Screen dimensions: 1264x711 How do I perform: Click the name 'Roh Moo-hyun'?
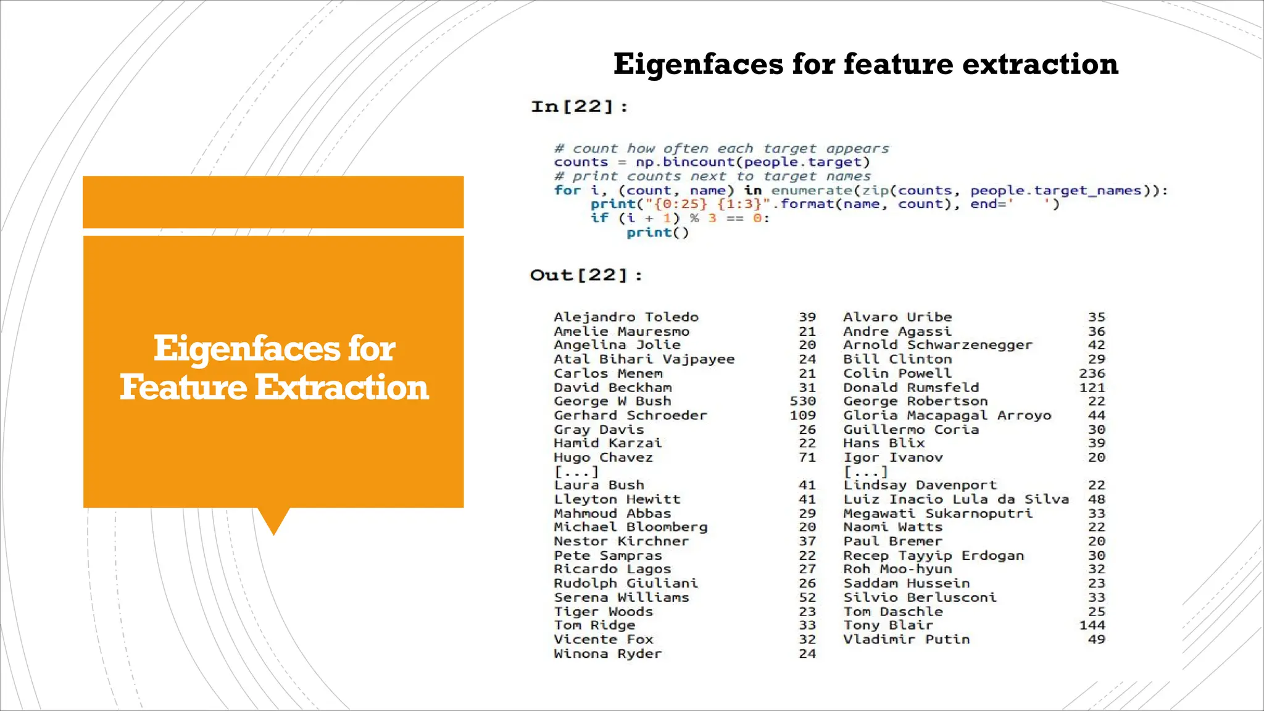click(897, 569)
